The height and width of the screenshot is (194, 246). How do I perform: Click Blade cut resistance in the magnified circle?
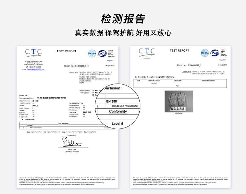point(125,106)
